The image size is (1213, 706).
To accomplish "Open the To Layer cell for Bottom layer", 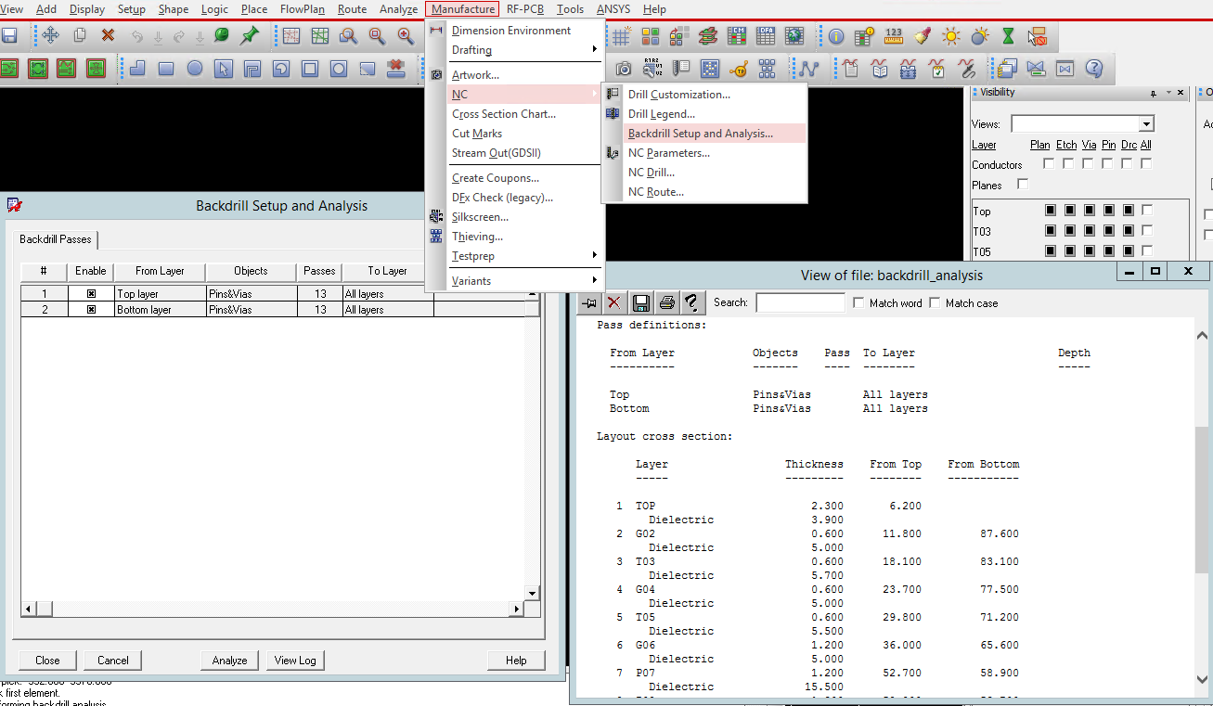I will coord(387,310).
